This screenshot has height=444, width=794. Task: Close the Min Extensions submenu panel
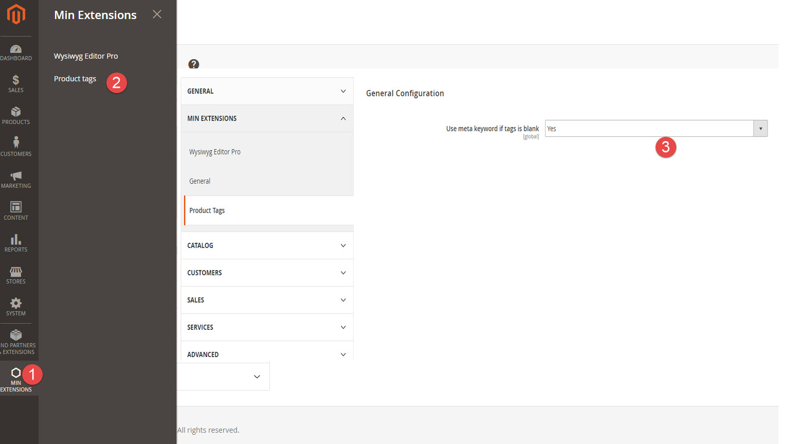[x=157, y=14]
